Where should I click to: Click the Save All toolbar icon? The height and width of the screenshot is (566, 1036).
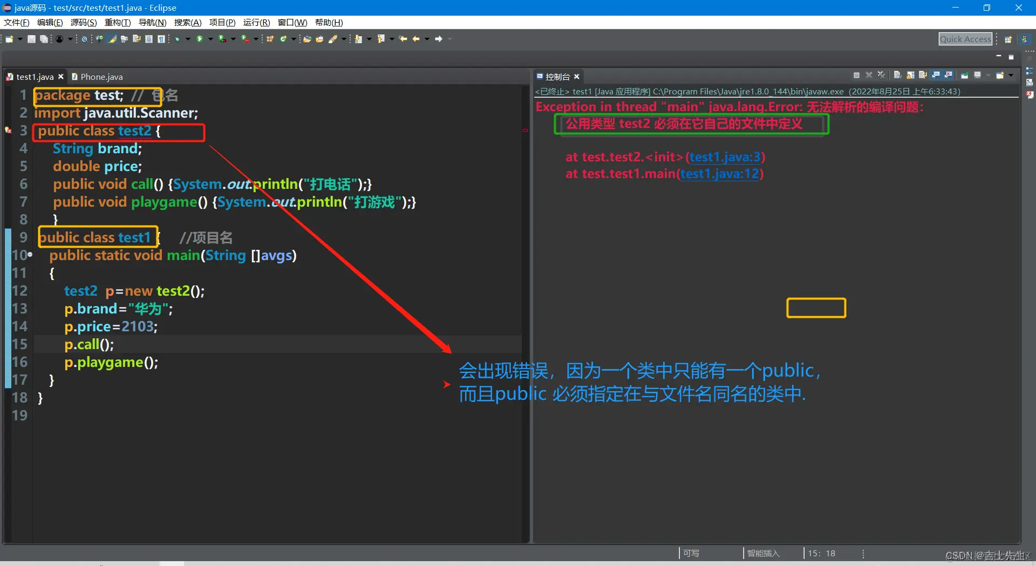tap(44, 39)
